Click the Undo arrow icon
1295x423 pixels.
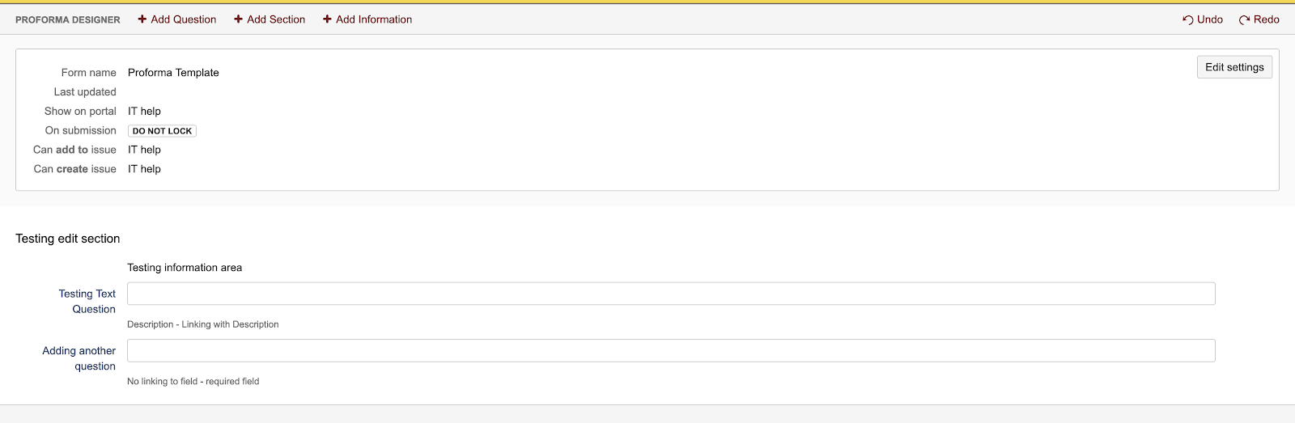(1188, 19)
